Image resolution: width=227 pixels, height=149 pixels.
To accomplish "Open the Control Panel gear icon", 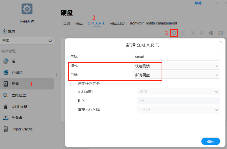I will 27,9.
